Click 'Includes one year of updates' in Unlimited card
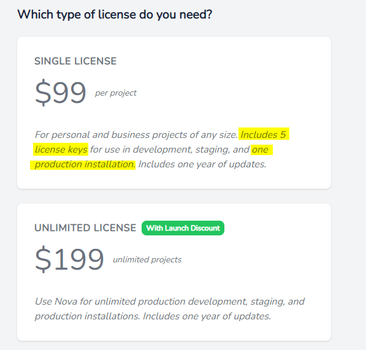The height and width of the screenshot is (350, 366). click(x=207, y=316)
